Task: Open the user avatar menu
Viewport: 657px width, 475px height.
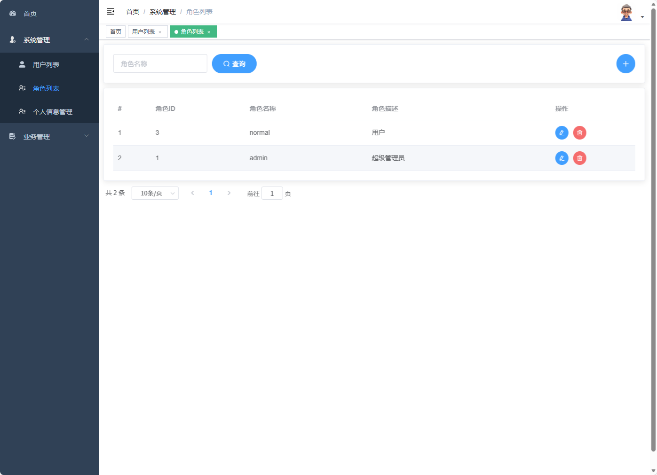Action: [x=626, y=13]
